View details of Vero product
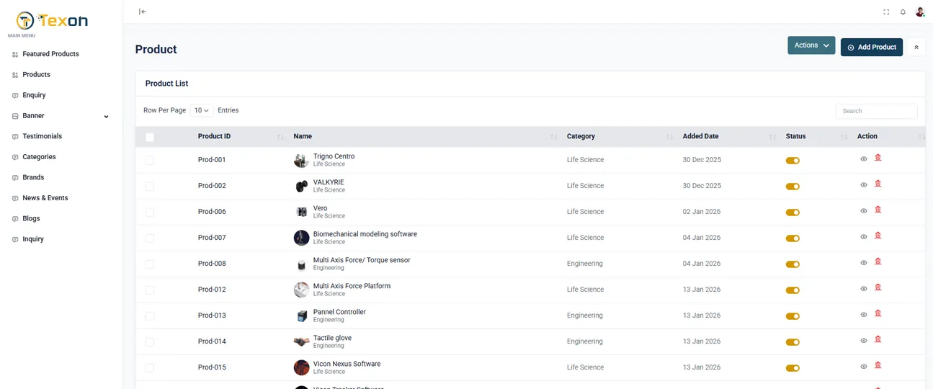 pos(864,211)
